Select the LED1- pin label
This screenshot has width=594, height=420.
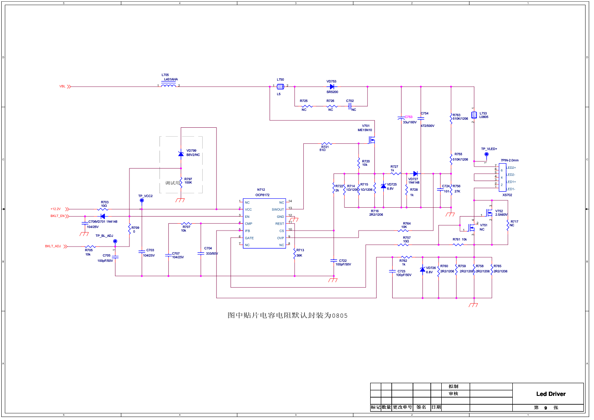coord(511,189)
